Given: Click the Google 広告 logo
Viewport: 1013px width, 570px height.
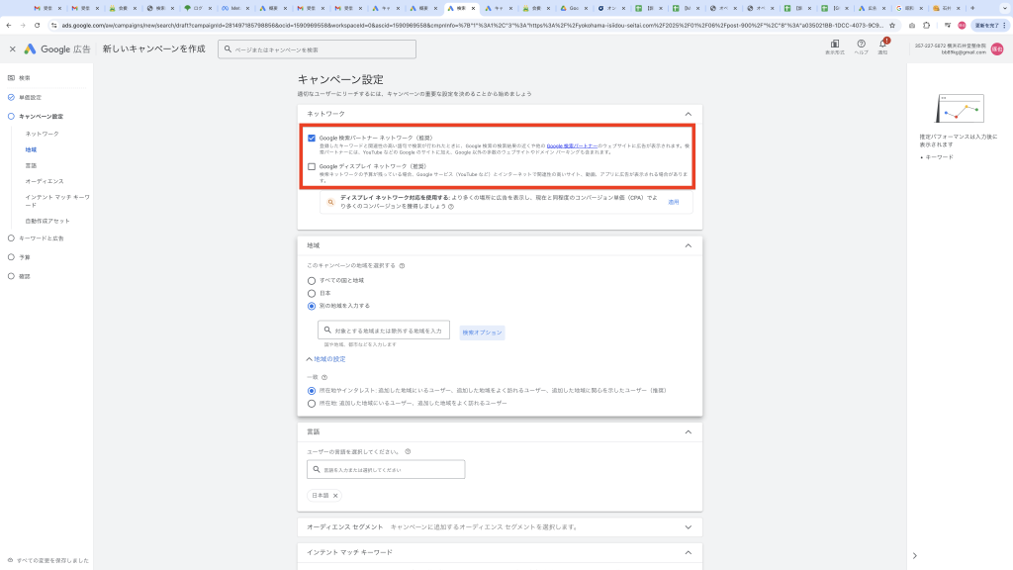Looking at the screenshot, I should coord(57,48).
